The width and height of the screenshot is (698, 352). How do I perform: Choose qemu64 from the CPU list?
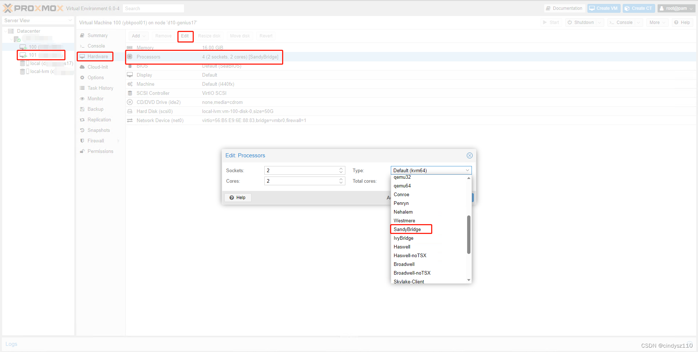429,186
